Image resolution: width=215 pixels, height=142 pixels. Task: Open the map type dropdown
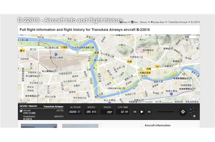[191, 37]
